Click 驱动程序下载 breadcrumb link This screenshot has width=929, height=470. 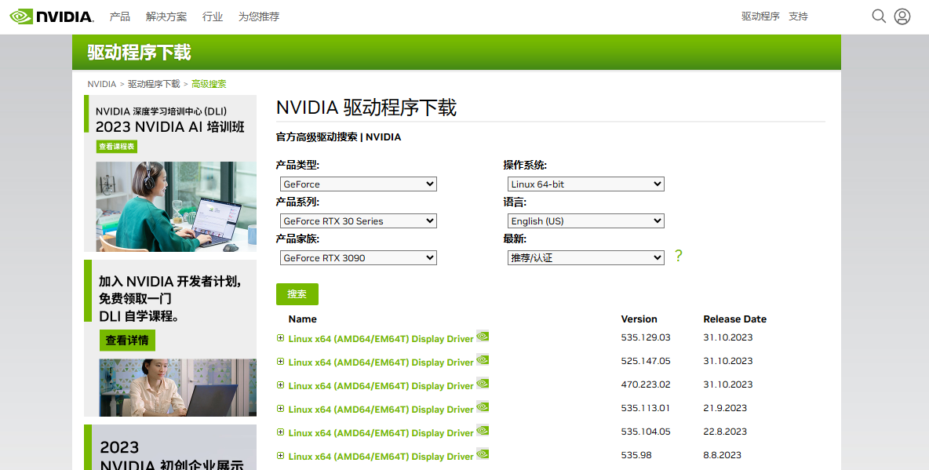coord(154,84)
